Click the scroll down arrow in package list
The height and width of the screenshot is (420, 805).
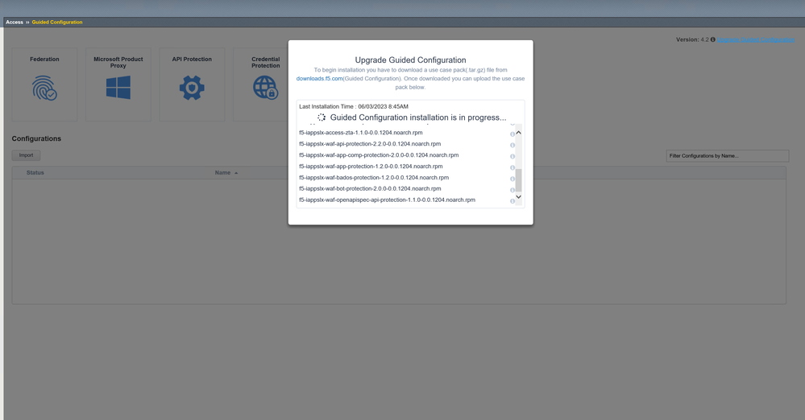pos(518,197)
